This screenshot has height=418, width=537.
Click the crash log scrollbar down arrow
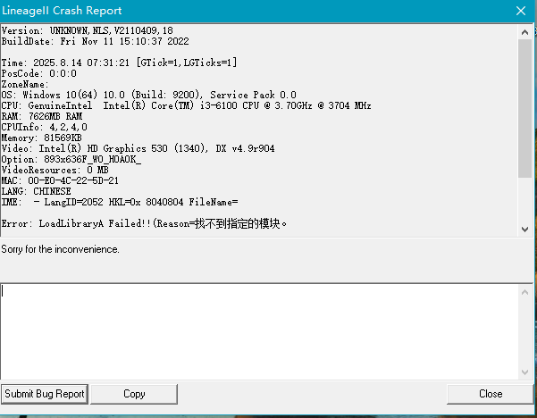point(526,230)
